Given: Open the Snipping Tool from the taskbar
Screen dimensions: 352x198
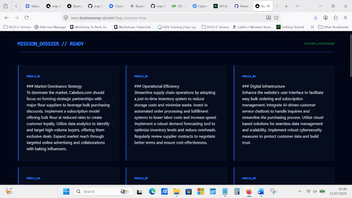Looking at the screenshot, I should click(x=273, y=191).
